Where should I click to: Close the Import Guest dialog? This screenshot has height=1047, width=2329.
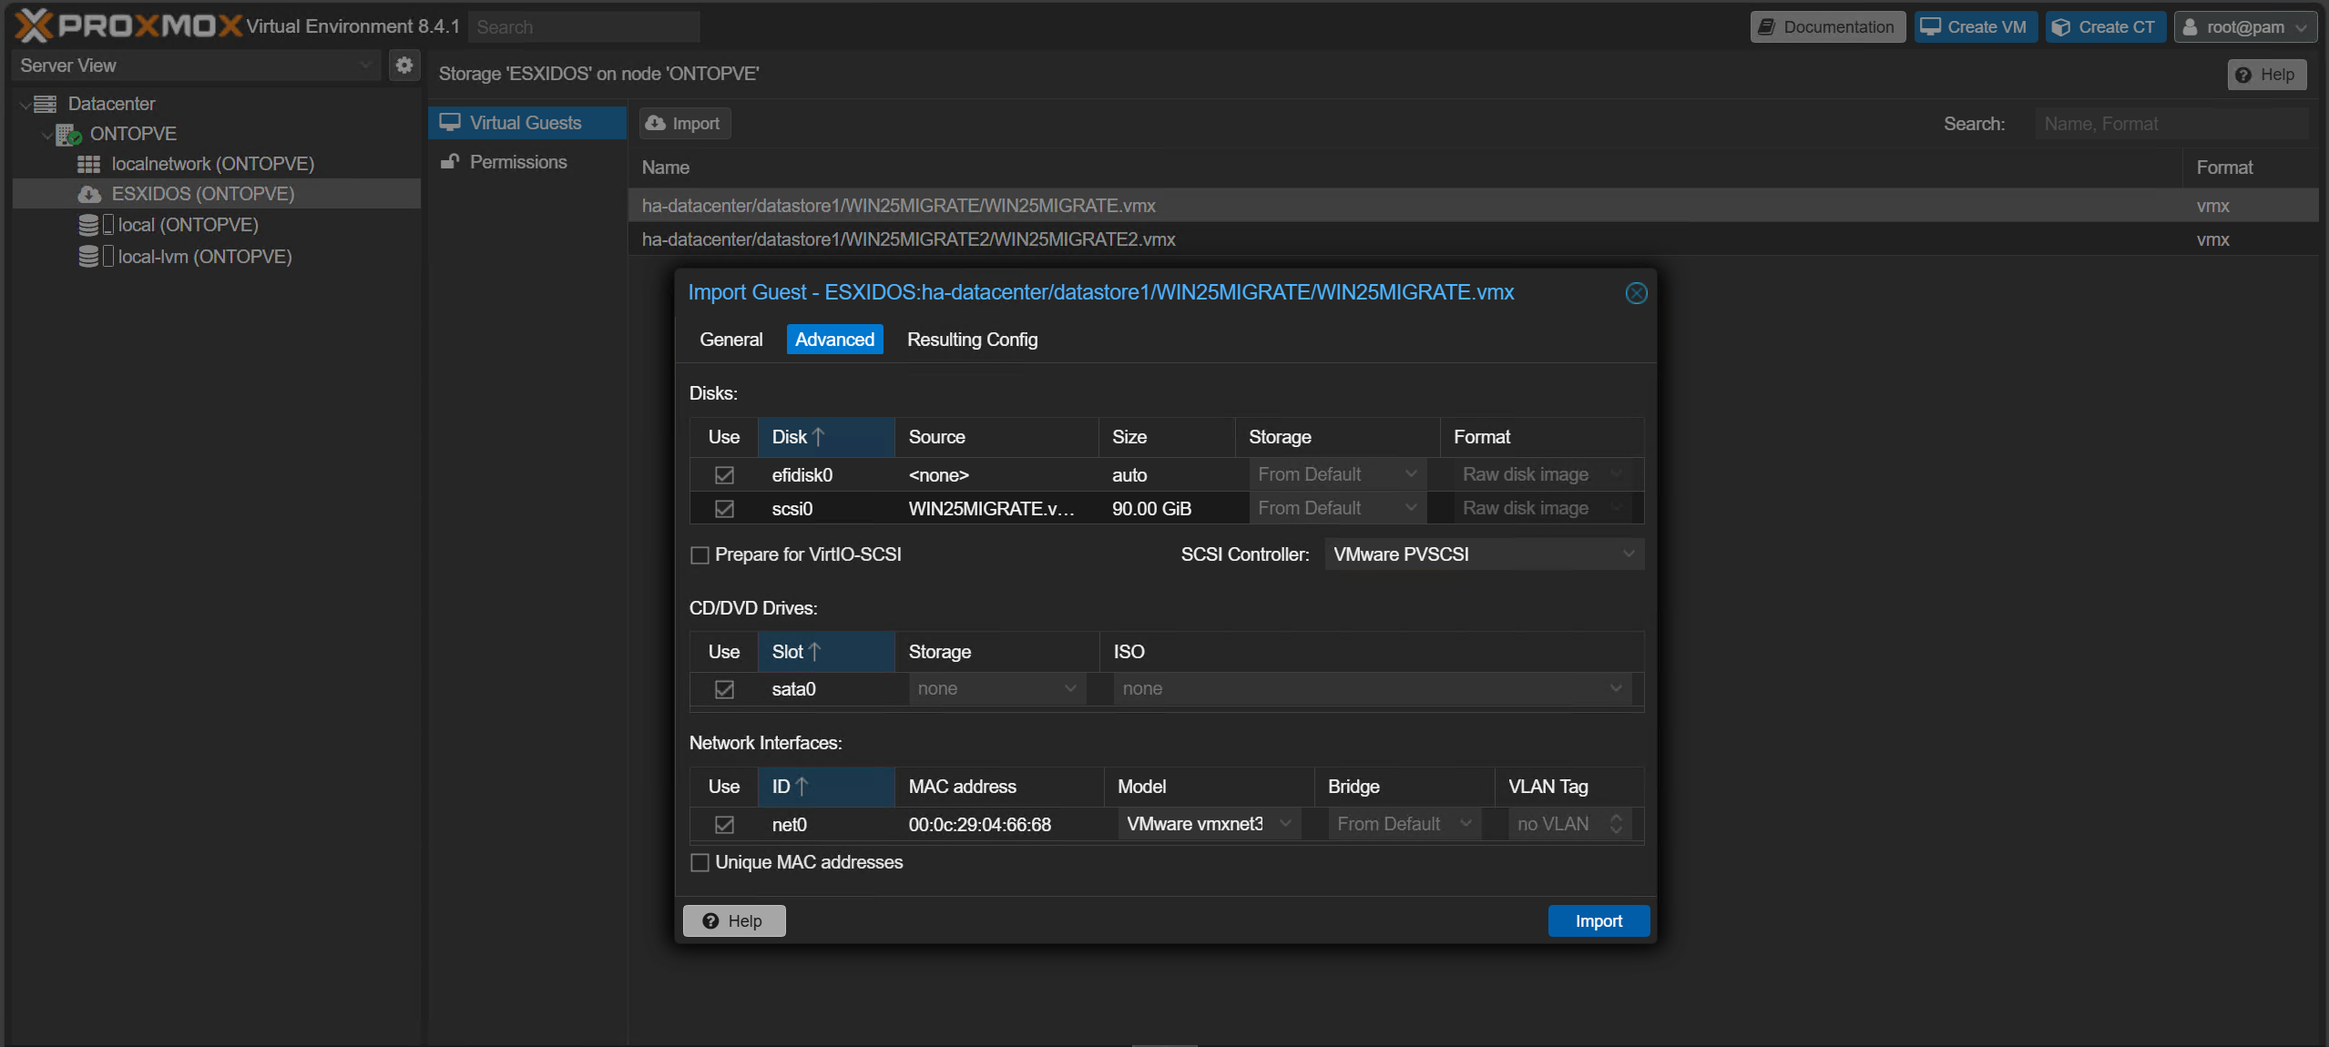(x=1636, y=293)
